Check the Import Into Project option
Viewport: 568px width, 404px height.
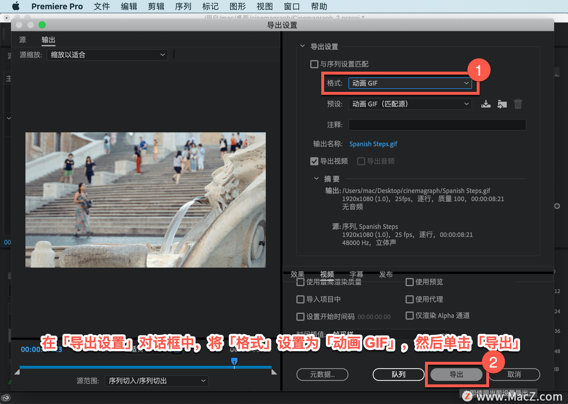[300, 300]
